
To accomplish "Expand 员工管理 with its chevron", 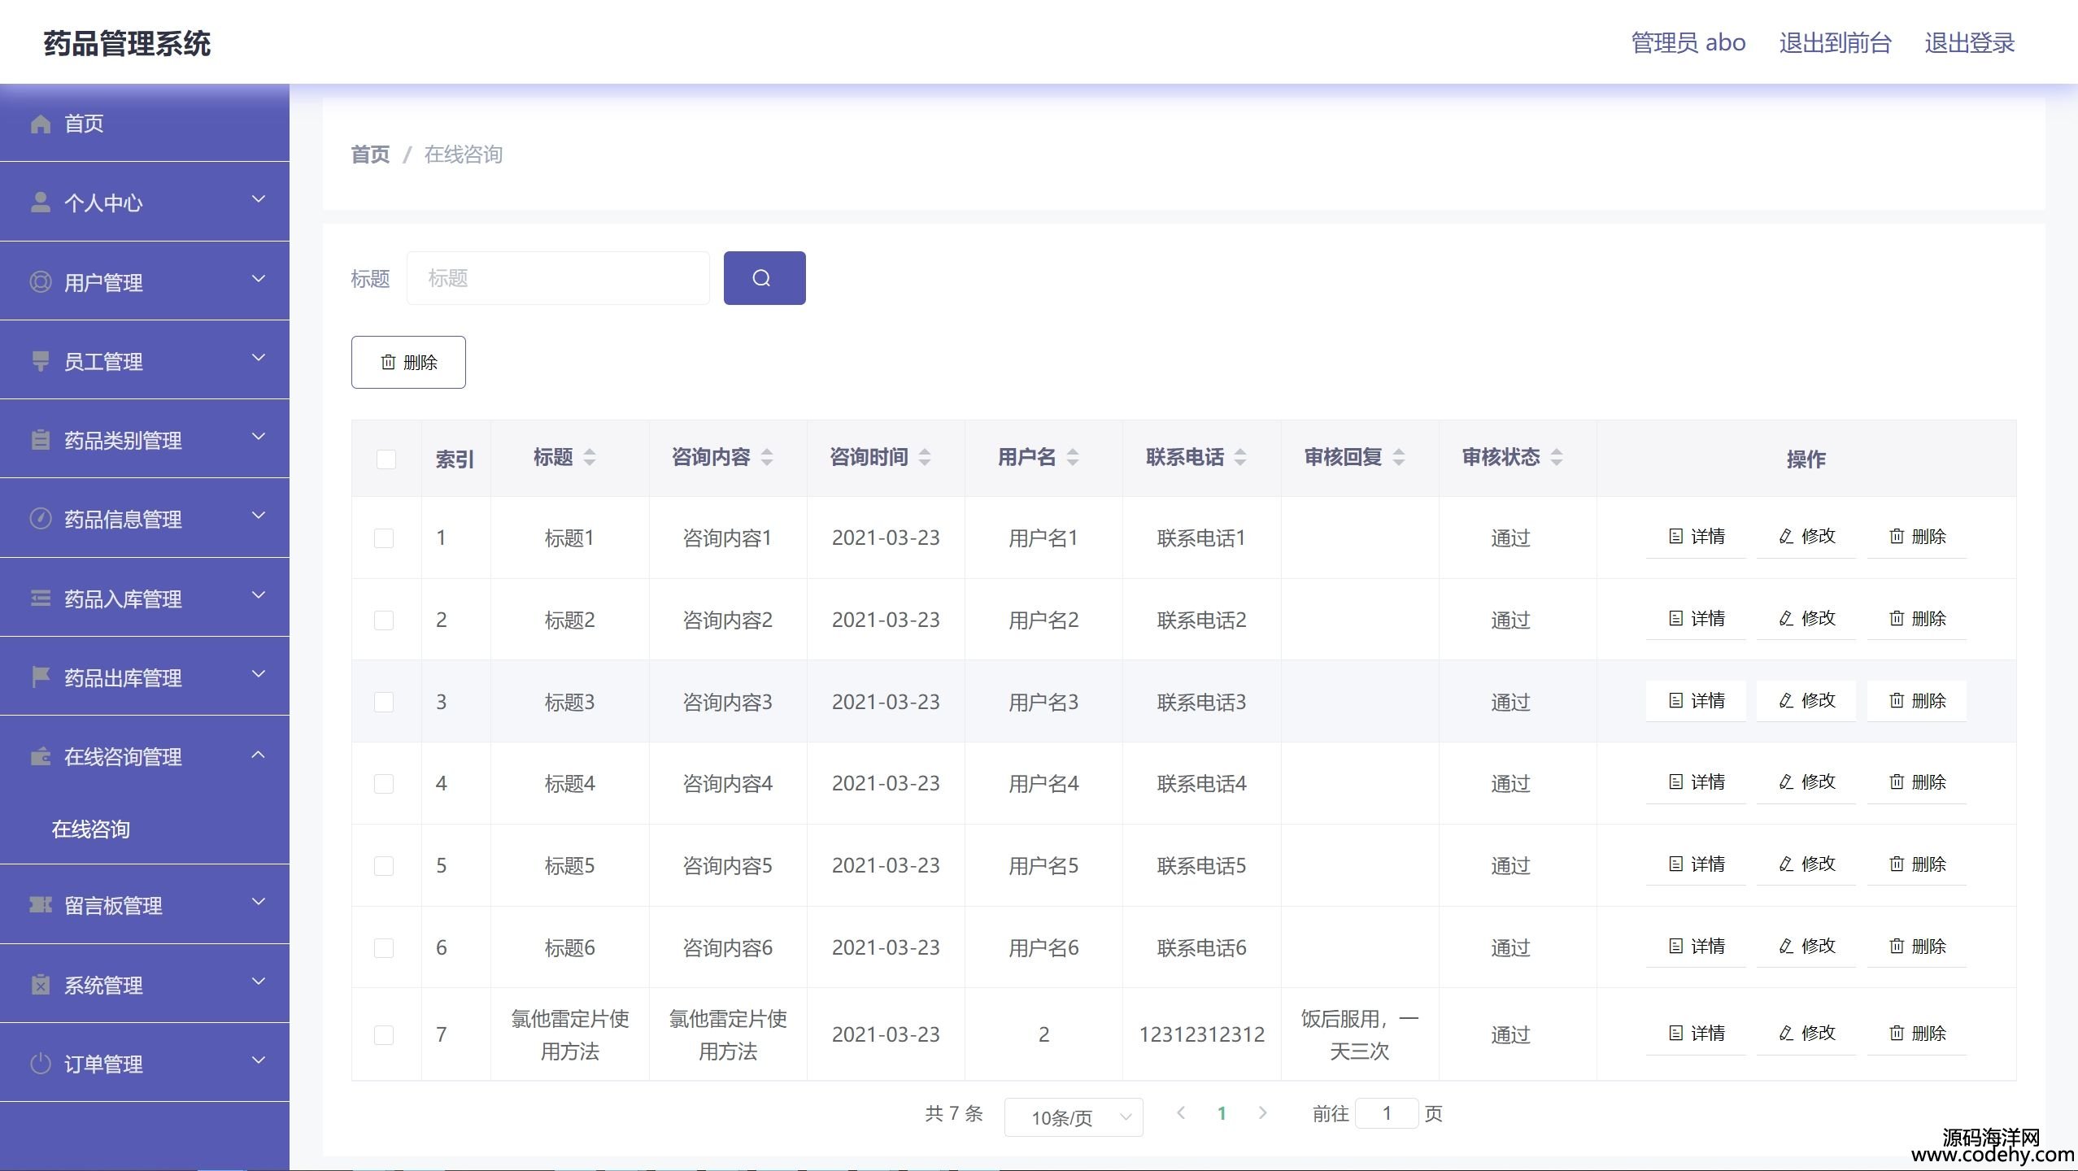I will (259, 359).
